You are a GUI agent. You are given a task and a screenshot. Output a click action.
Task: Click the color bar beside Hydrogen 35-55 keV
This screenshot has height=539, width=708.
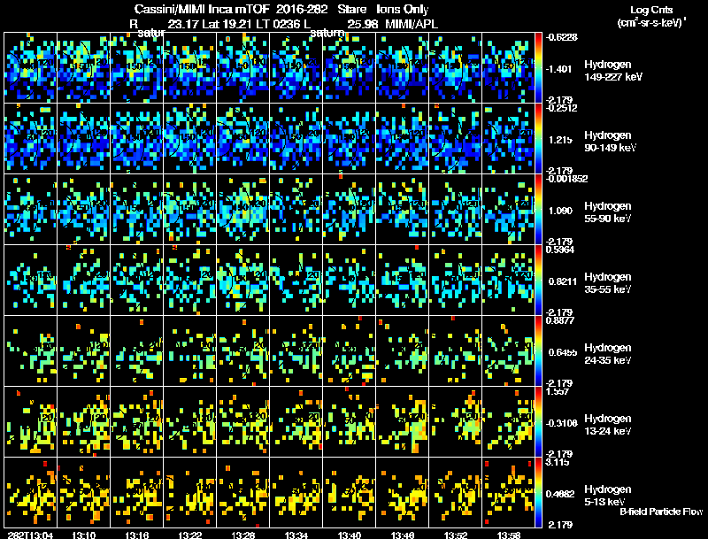pos(539,281)
